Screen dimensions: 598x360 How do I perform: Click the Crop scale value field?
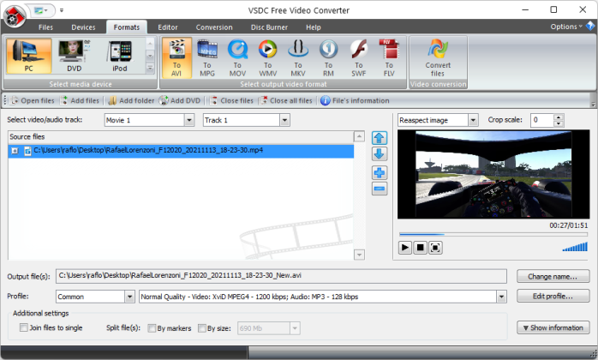tap(542, 120)
